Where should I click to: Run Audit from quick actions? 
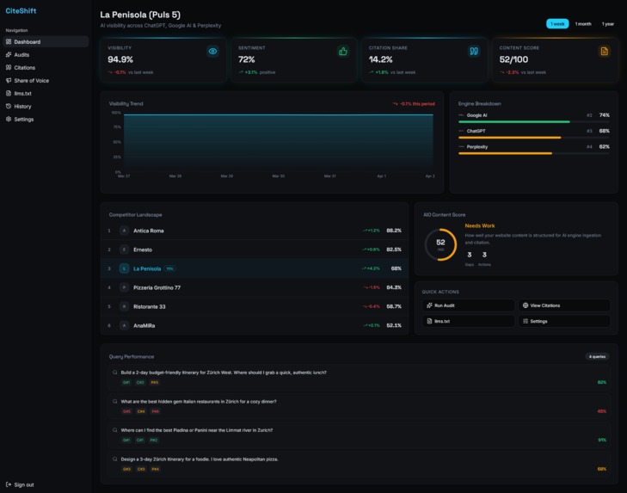coord(468,305)
